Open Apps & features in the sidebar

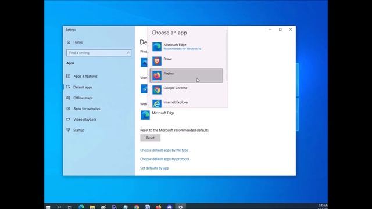click(x=82, y=76)
